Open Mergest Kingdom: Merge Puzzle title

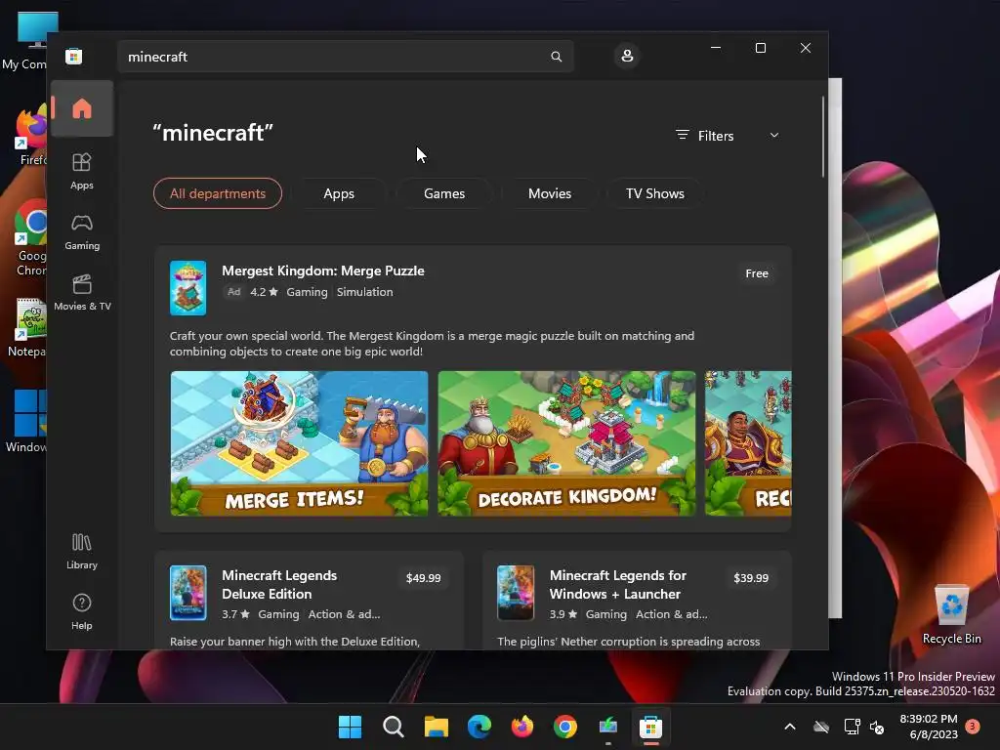(x=322, y=271)
